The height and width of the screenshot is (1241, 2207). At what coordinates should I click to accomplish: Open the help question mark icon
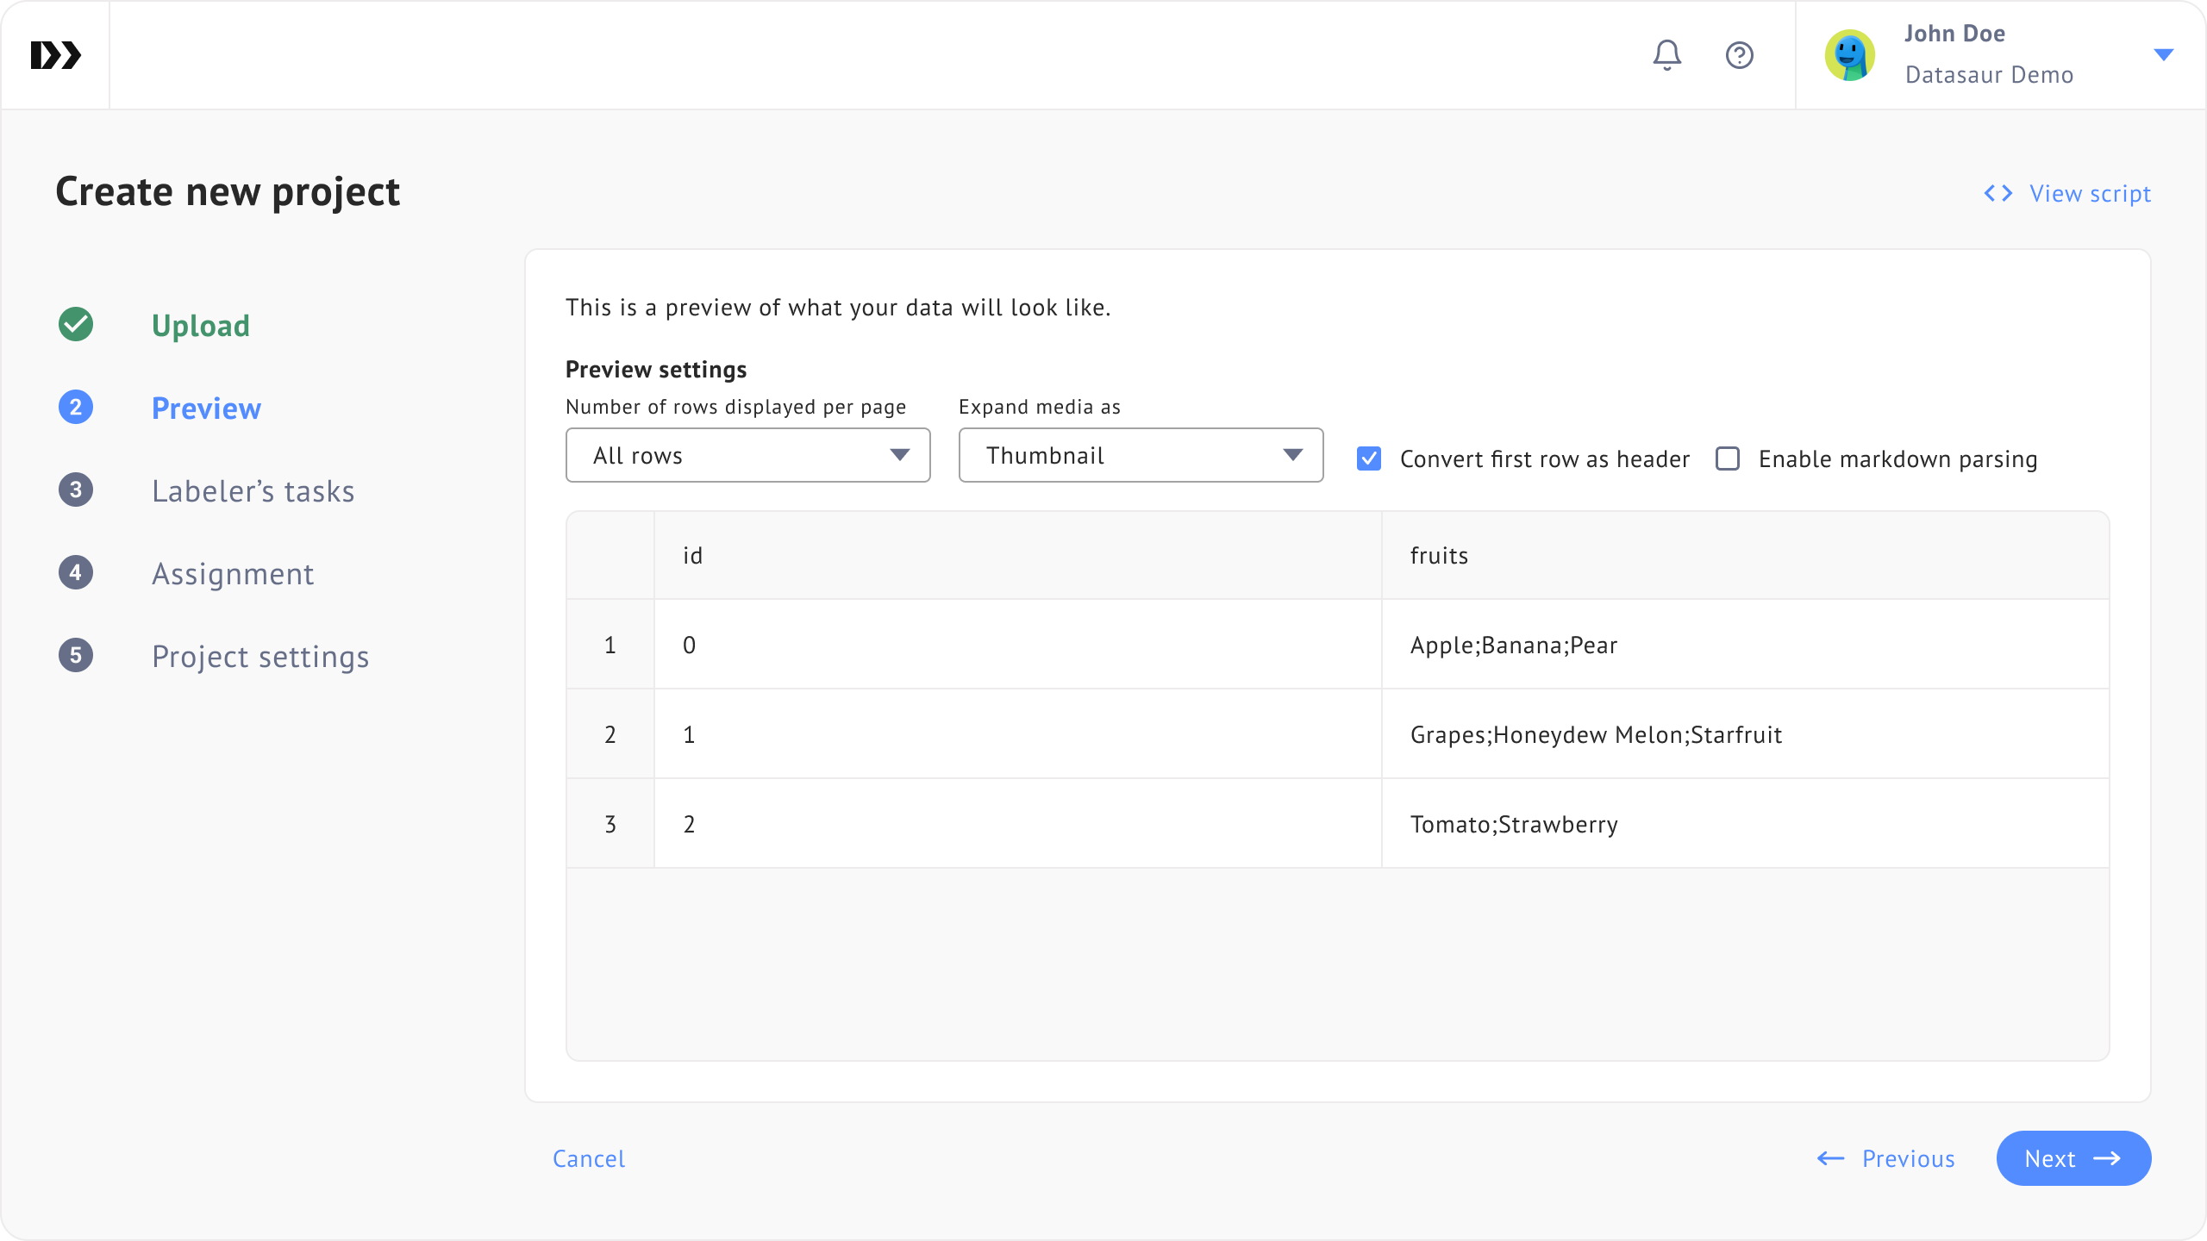click(x=1739, y=55)
